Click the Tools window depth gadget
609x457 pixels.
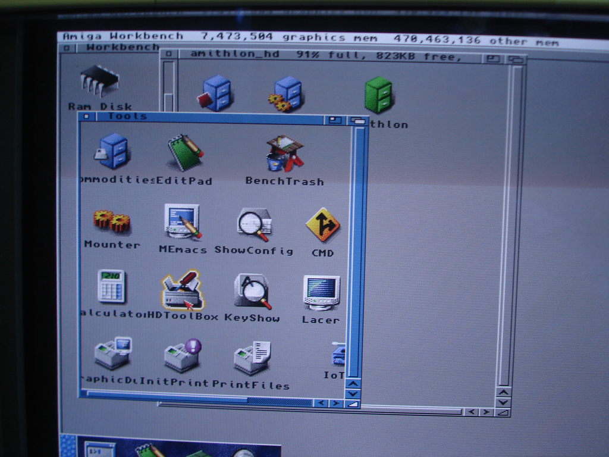pyautogui.click(x=357, y=121)
